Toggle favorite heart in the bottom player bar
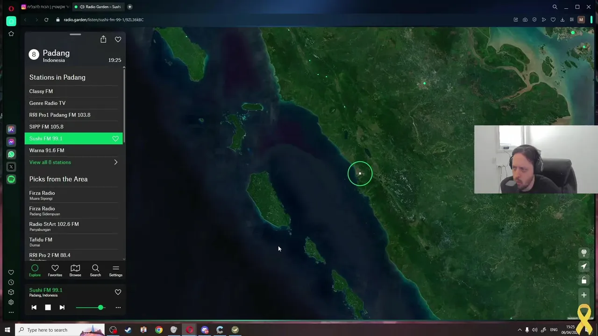 click(x=118, y=292)
